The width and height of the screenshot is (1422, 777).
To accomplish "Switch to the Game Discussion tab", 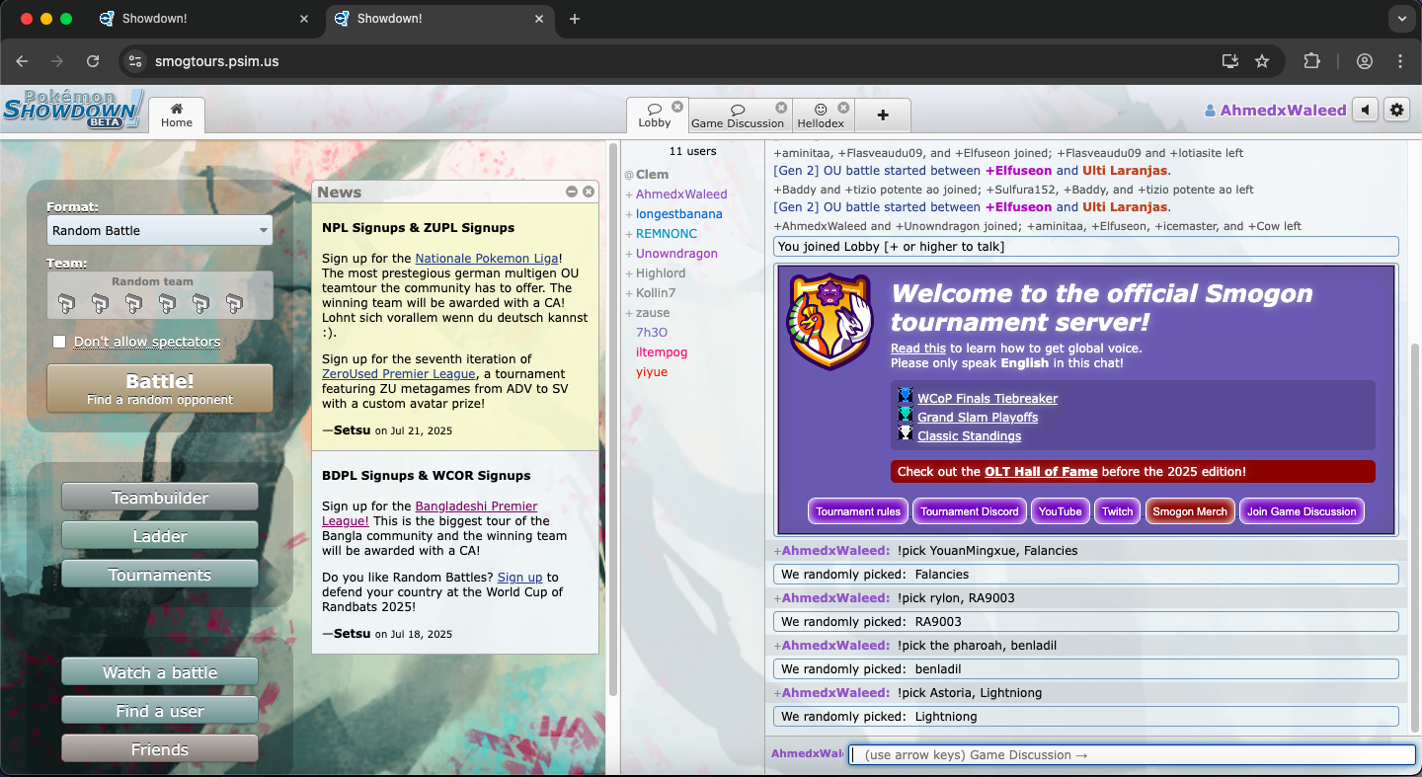I will pyautogui.click(x=737, y=116).
